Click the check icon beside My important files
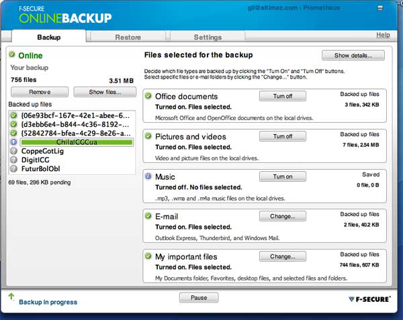Image resolution: width=403 pixels, height=320 pixels. (148, 256)
